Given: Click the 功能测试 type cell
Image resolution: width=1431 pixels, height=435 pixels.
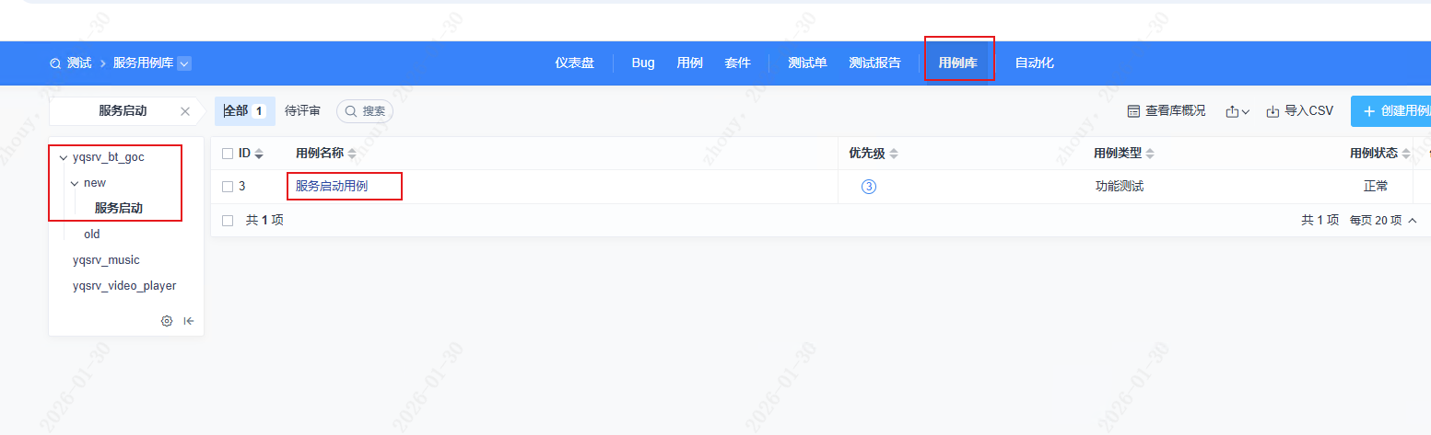Looking at the screenshot, I should [1120, 187].
